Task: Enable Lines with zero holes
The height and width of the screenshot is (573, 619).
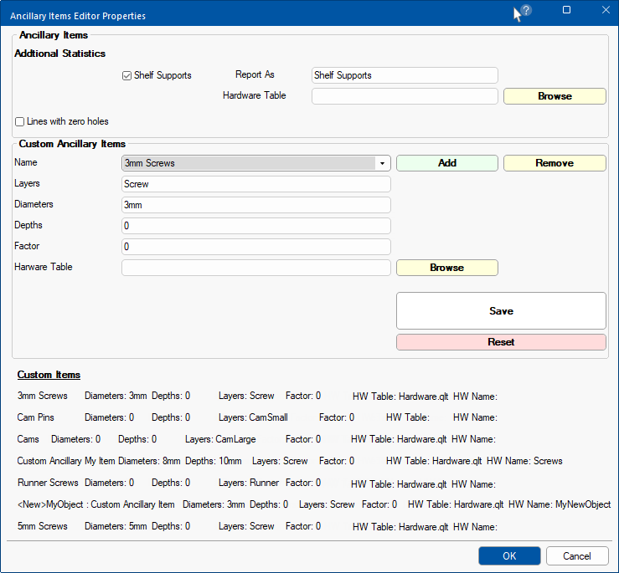Action: tap(20, 121)
